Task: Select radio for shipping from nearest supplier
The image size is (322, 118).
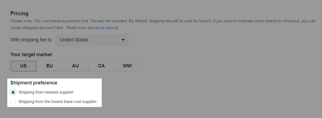Action: pyautogui.click(x=13, y=92)
